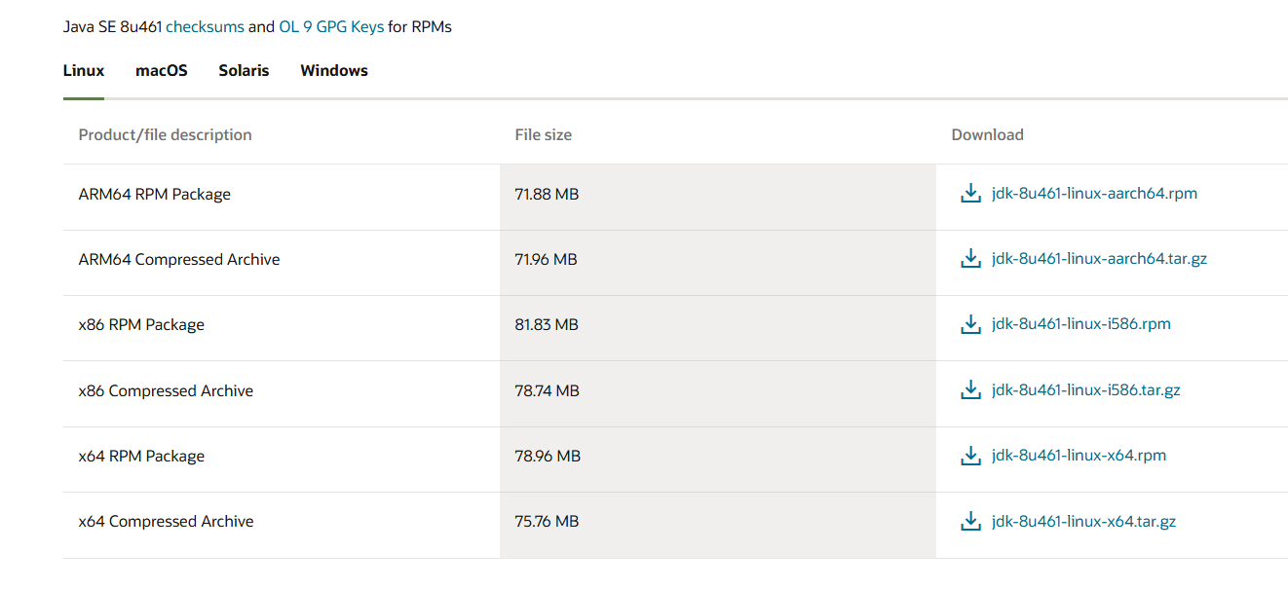Open the Java SE 8u461 checksums link
Screen dimensions: 1288x589
205,27
